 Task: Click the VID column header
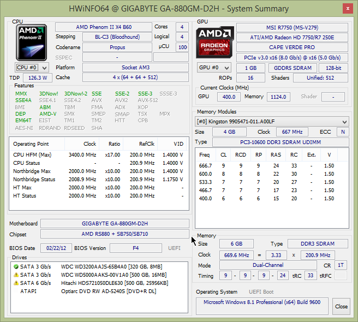(172, 144)
